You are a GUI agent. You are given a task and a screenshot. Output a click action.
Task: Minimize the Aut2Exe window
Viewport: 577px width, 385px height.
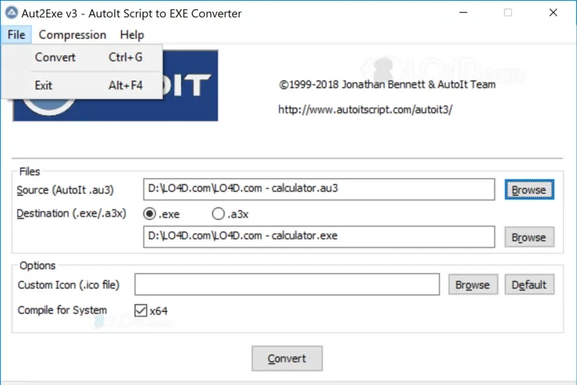[x=463, y=13]
